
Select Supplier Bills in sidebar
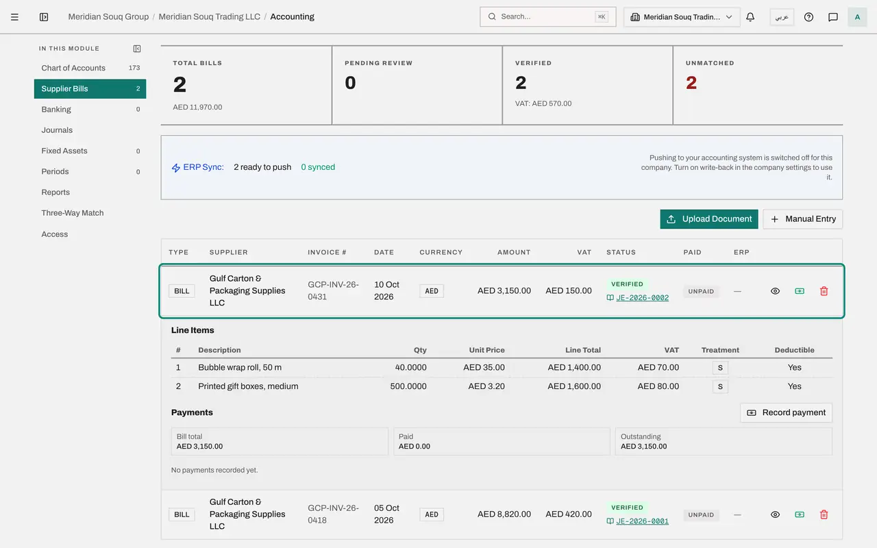click(90, 88)
